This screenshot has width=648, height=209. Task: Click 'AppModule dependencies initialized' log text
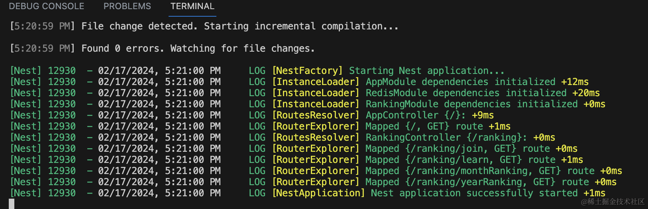coord(460,82)
